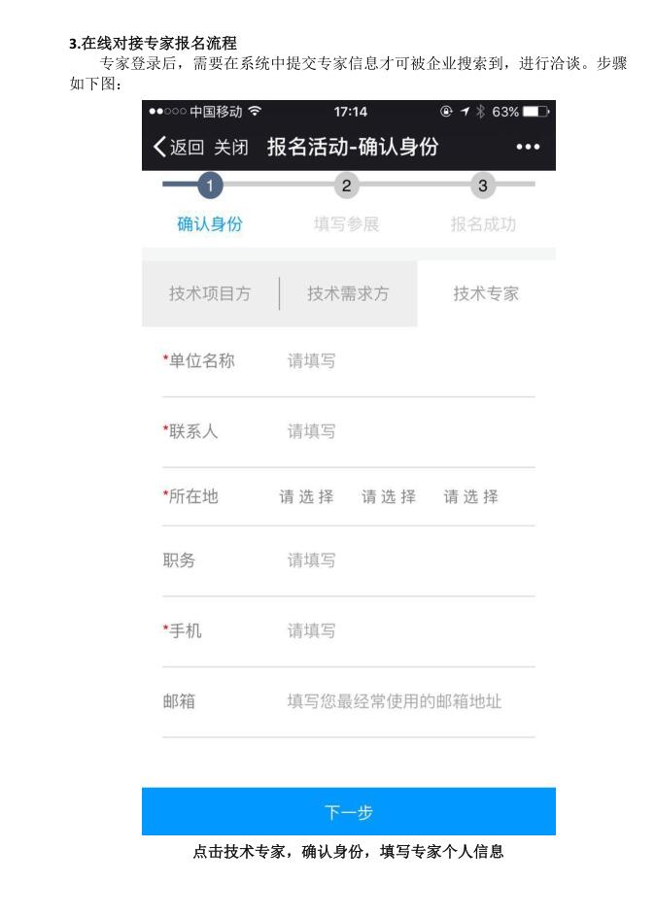
Task: Select step 3 circle in the progress bar
Action: tap(483, 186)
